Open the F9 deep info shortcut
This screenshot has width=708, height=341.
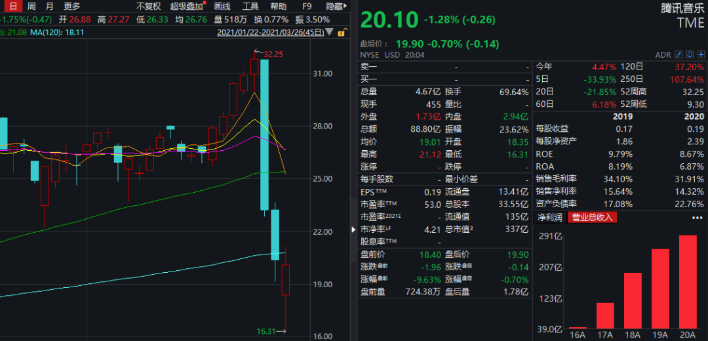[307, 7]
